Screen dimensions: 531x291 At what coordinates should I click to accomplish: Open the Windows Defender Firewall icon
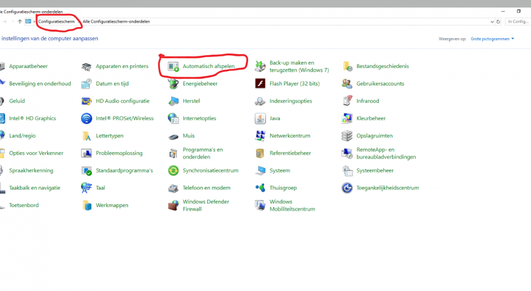click(x=174, y=206)
